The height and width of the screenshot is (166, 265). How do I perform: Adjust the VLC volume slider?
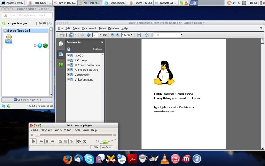pos(108,142)
